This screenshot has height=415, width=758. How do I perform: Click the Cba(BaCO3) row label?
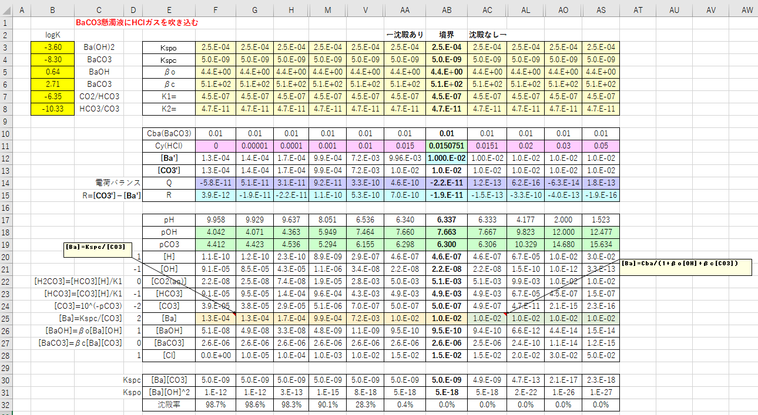[169, 133]
